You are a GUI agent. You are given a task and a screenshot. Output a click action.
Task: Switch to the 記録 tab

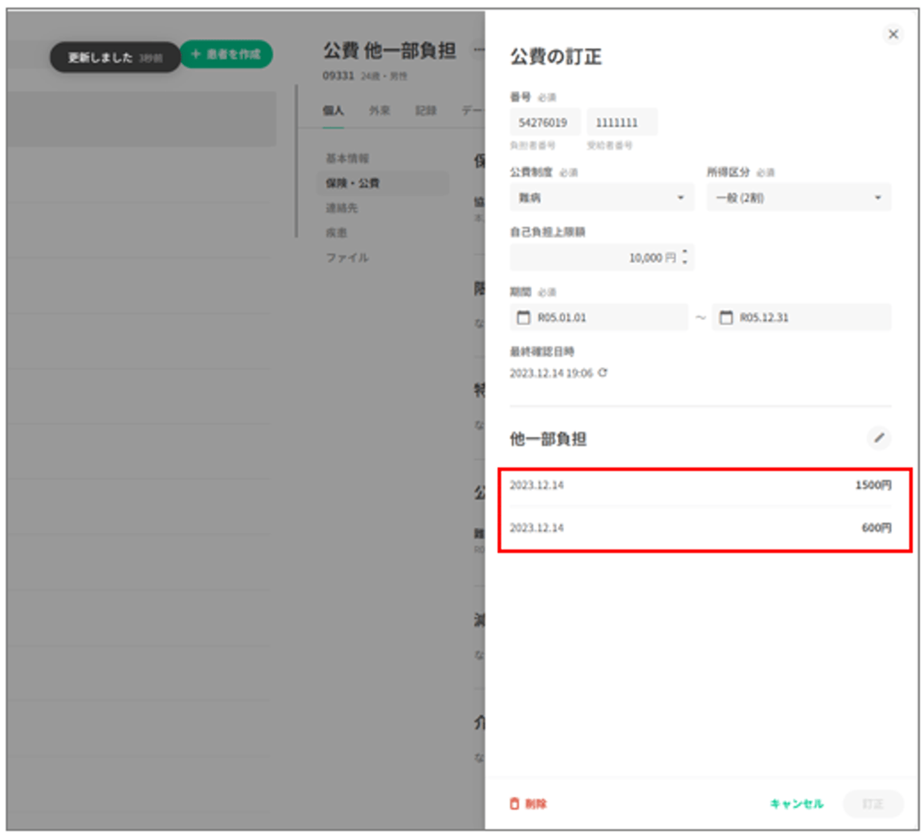pos(425,110)
